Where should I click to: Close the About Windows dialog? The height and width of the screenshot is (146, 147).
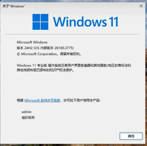141,6
